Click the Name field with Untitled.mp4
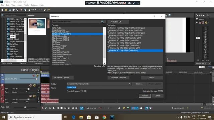214x120 pixels. click(x=115, y=87)
